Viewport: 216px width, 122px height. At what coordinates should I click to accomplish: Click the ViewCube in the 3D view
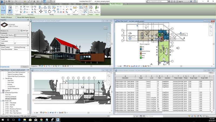click(x=105, y=28)
